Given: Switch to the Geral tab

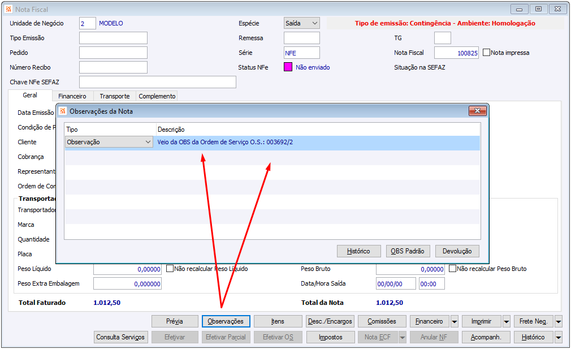Looking at the screenshot, I should click(30, 95).
